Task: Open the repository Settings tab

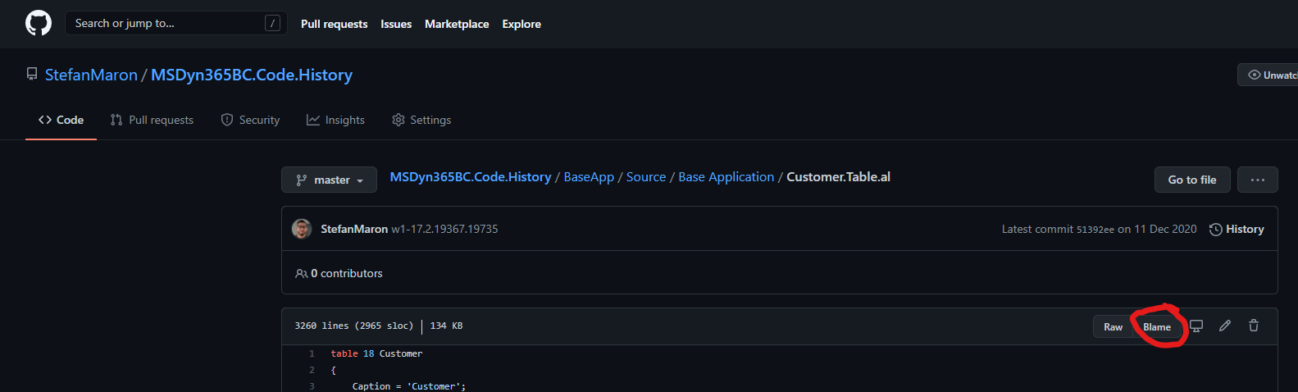Action: [x=421, y=120]
